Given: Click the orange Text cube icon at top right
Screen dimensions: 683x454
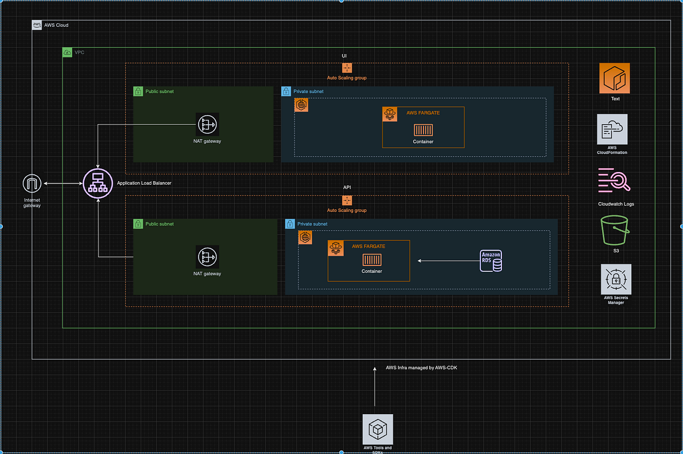Looking at the screenshot, I should tap(615, 79).
